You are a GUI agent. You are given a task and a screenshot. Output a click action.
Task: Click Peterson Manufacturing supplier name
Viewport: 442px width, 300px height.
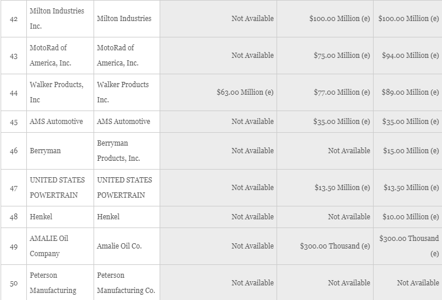pos(53,283)
